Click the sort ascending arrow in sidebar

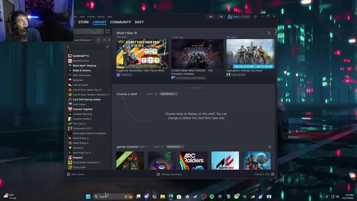click(x=98, y=40)
